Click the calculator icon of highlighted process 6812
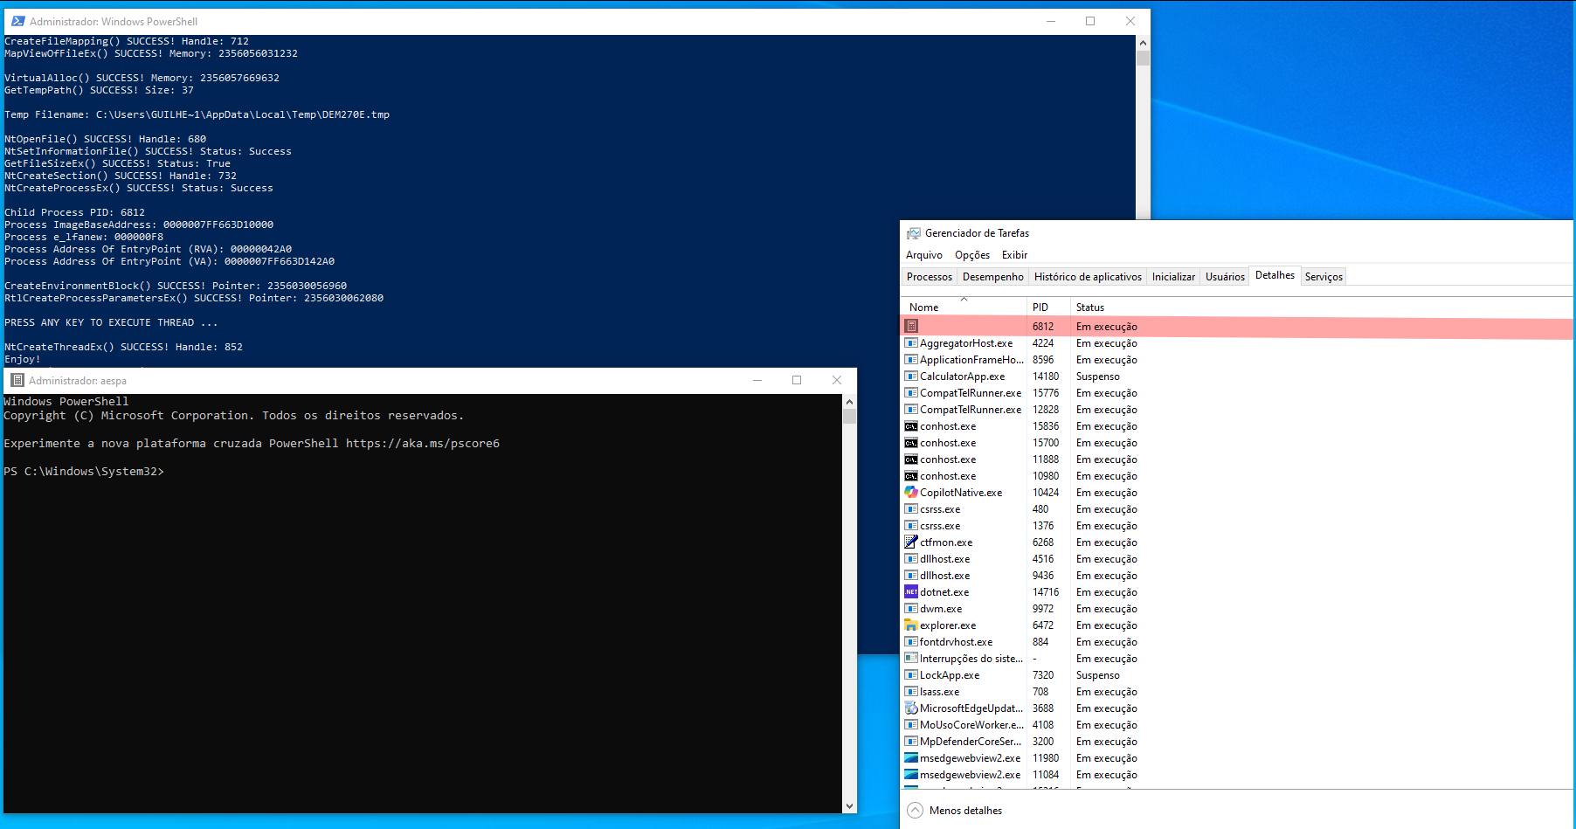This screenshot has width=1576, height=829. click(911, 326)
